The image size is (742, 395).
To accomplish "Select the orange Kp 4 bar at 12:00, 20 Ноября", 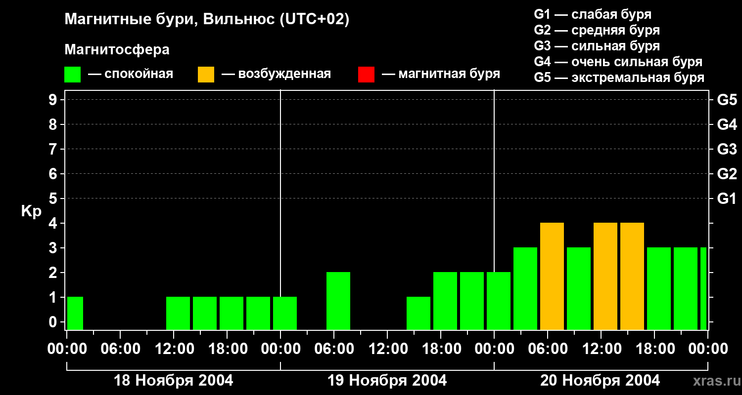I will tap(605, 276).
